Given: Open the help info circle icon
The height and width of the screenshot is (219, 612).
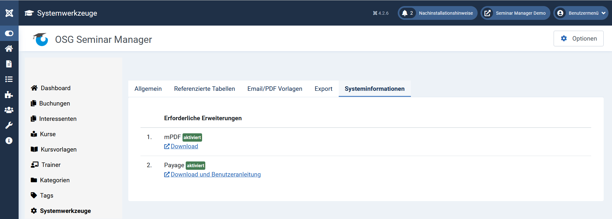Looking at the screenshot, I should pos(9,141).
